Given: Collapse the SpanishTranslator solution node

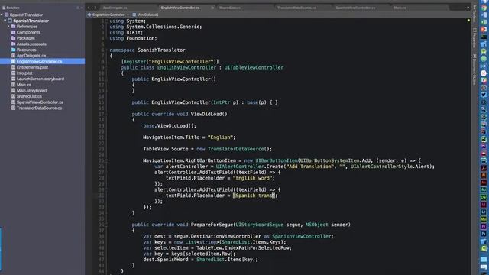Looking at the screenshot, I should 2,15.
